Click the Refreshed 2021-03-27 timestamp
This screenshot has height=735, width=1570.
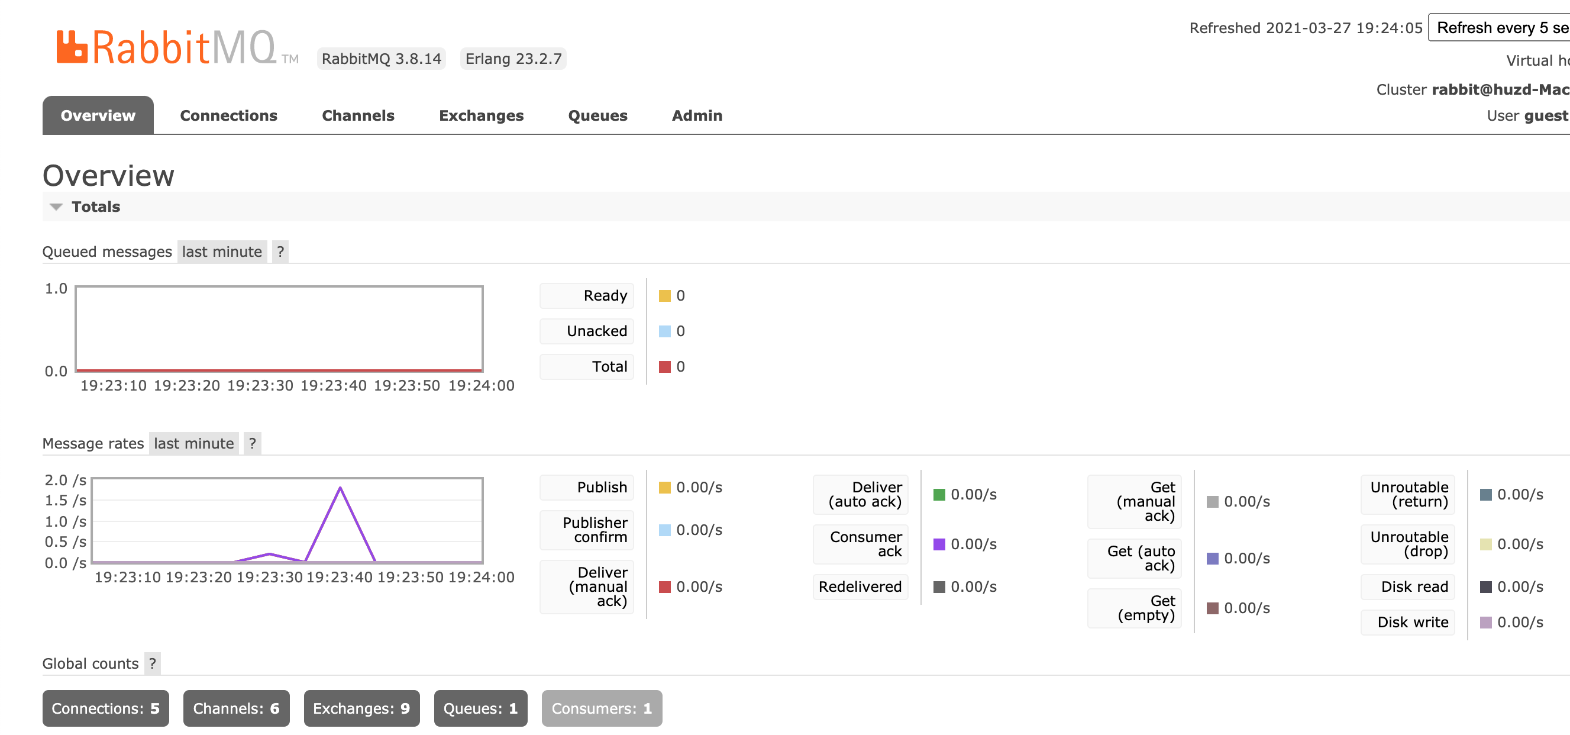(x=1306, y=28)
